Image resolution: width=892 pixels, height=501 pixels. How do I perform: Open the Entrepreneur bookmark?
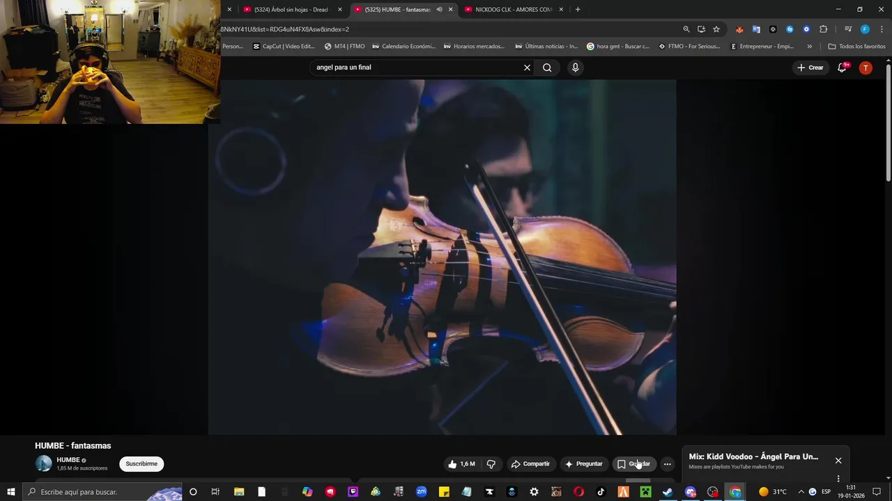762,47
